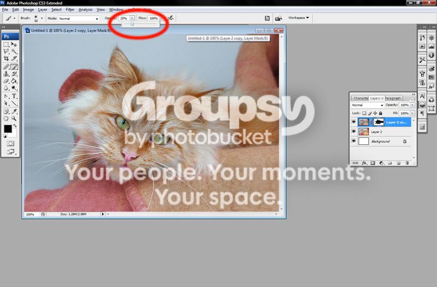Select the Dodge tool

(14, 88)
